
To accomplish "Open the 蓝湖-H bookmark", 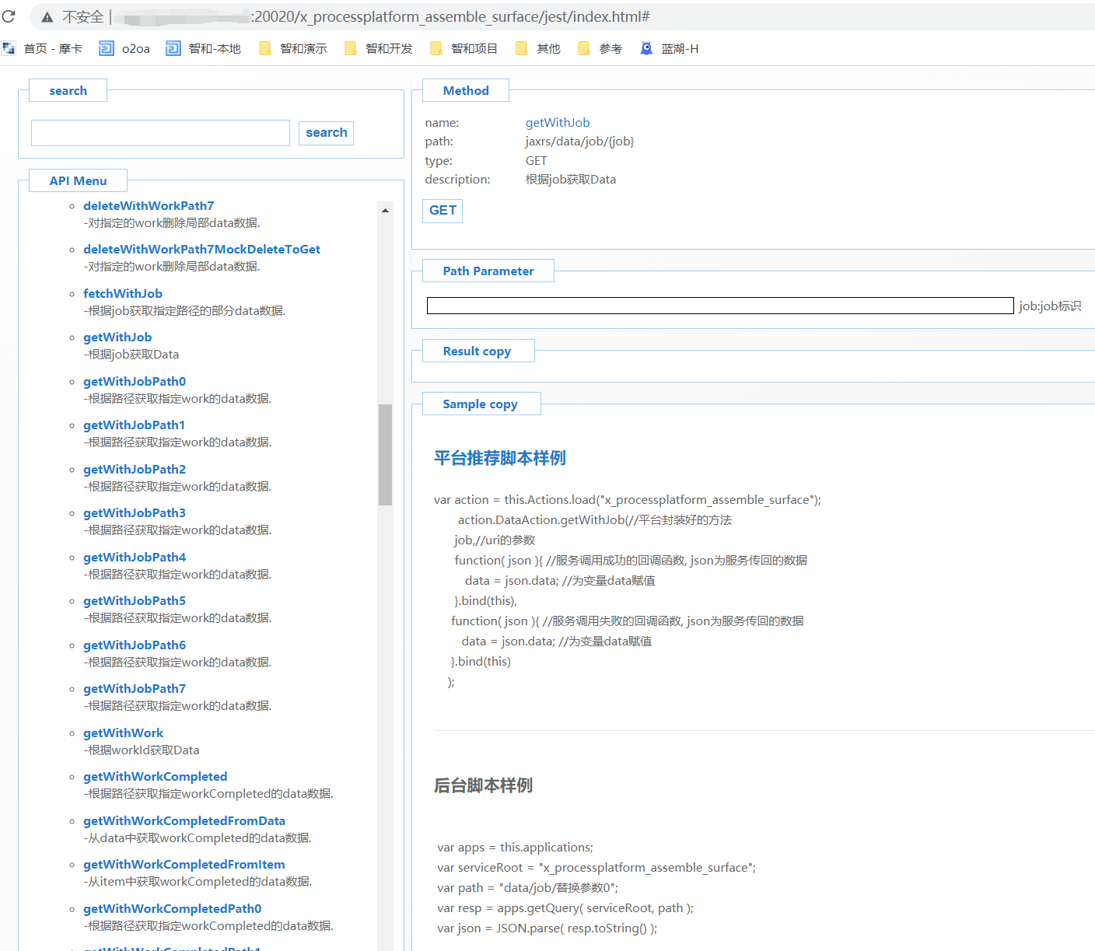I will [x=670, y=49].
